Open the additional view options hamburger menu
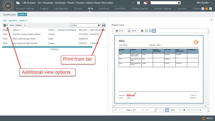Screen dimensions: 215x121 point(5,25)
